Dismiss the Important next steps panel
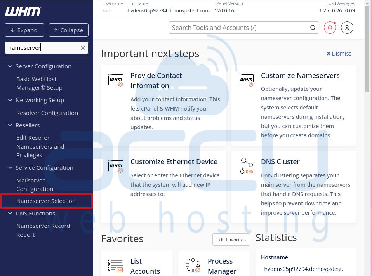This screenshot has width=372, height=276. tap(339, 54)
